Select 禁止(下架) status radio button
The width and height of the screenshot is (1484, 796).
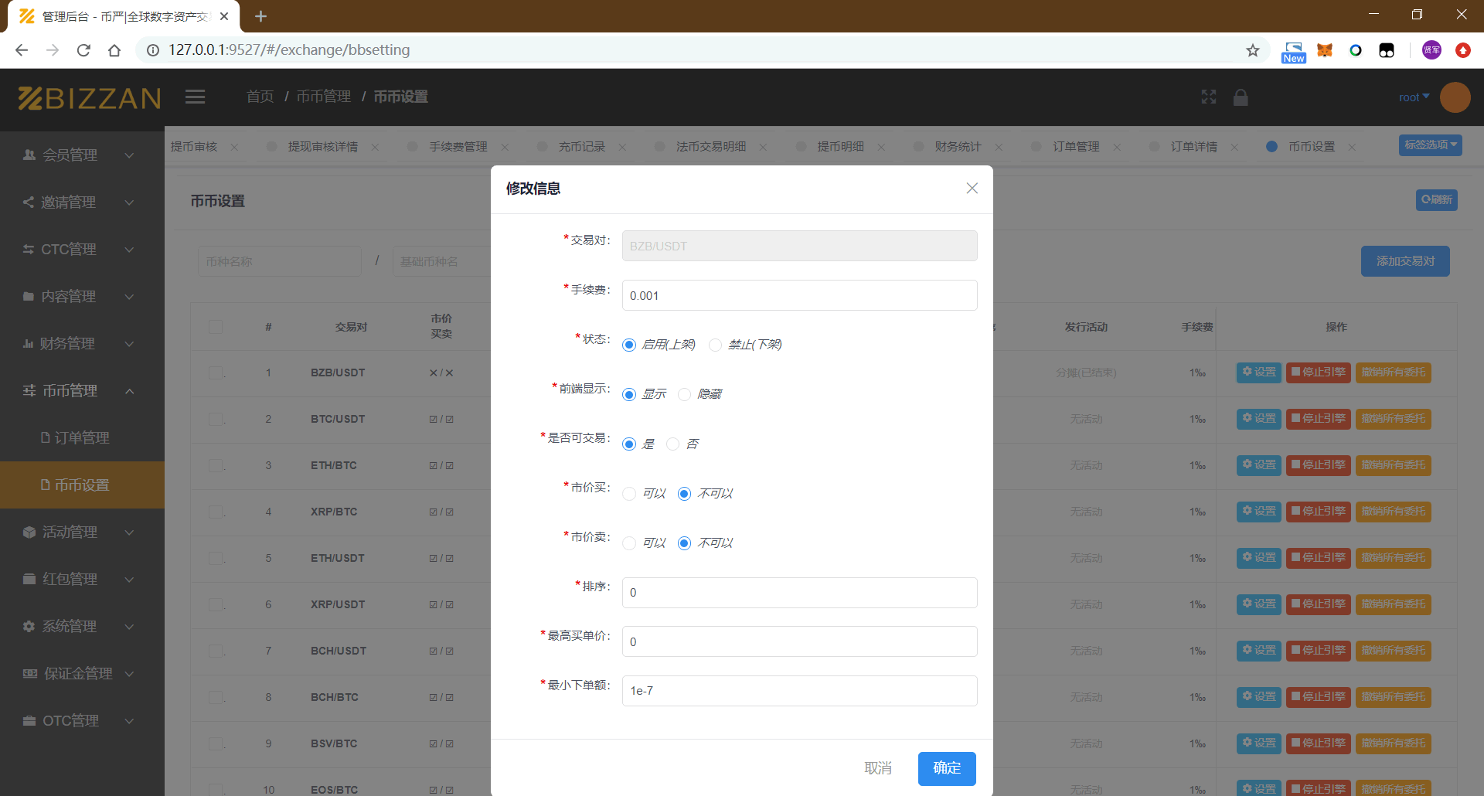tap(716, 345)
